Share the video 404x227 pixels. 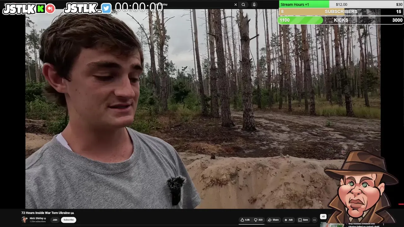point(273,220)
